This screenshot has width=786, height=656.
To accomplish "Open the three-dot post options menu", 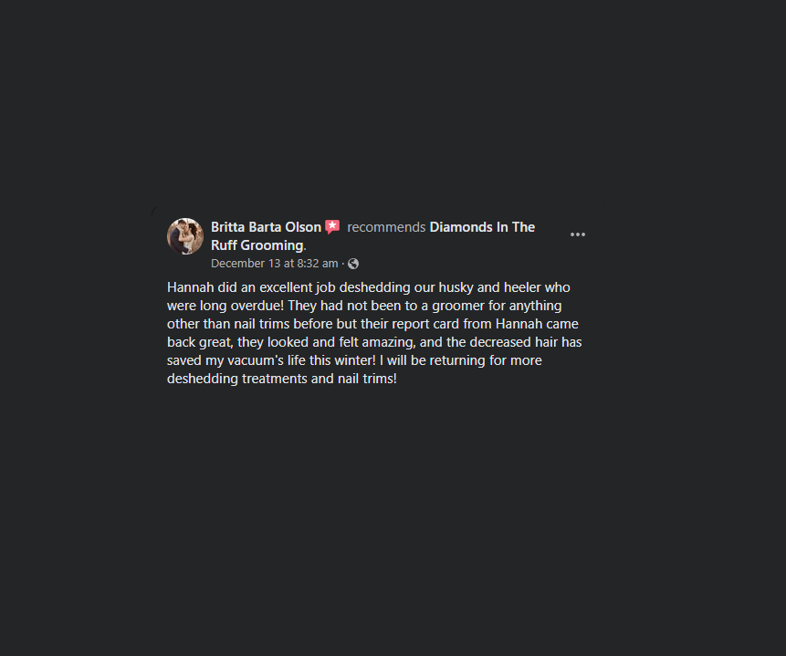I will pyautogui.click(x=578, y=234).
